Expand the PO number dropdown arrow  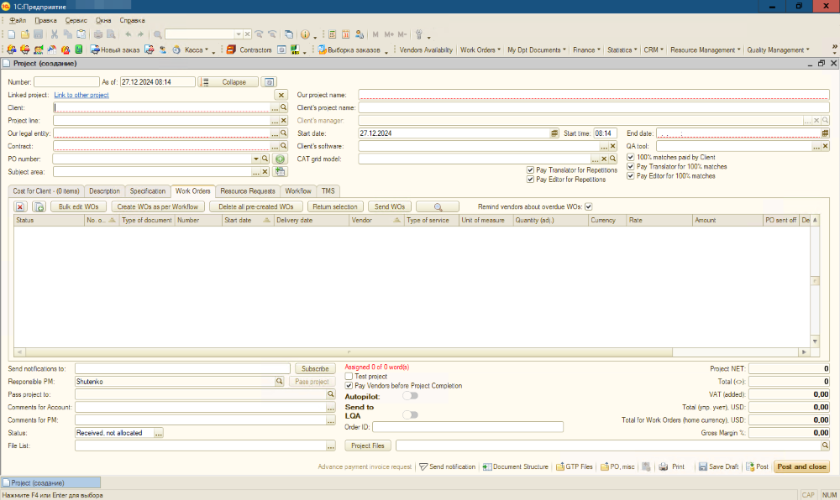255,159
